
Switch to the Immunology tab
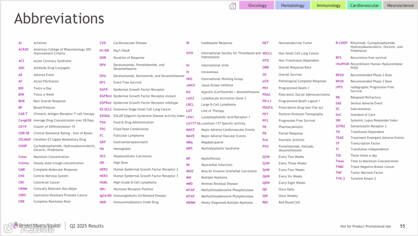(329, 5)
